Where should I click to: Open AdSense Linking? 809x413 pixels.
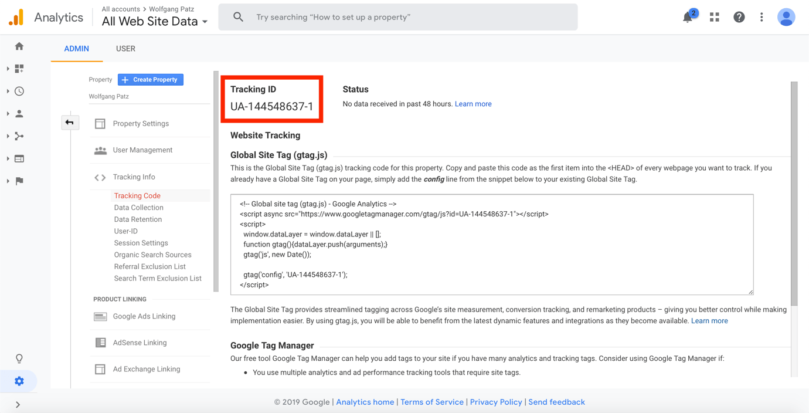click(x=140, y=343)
